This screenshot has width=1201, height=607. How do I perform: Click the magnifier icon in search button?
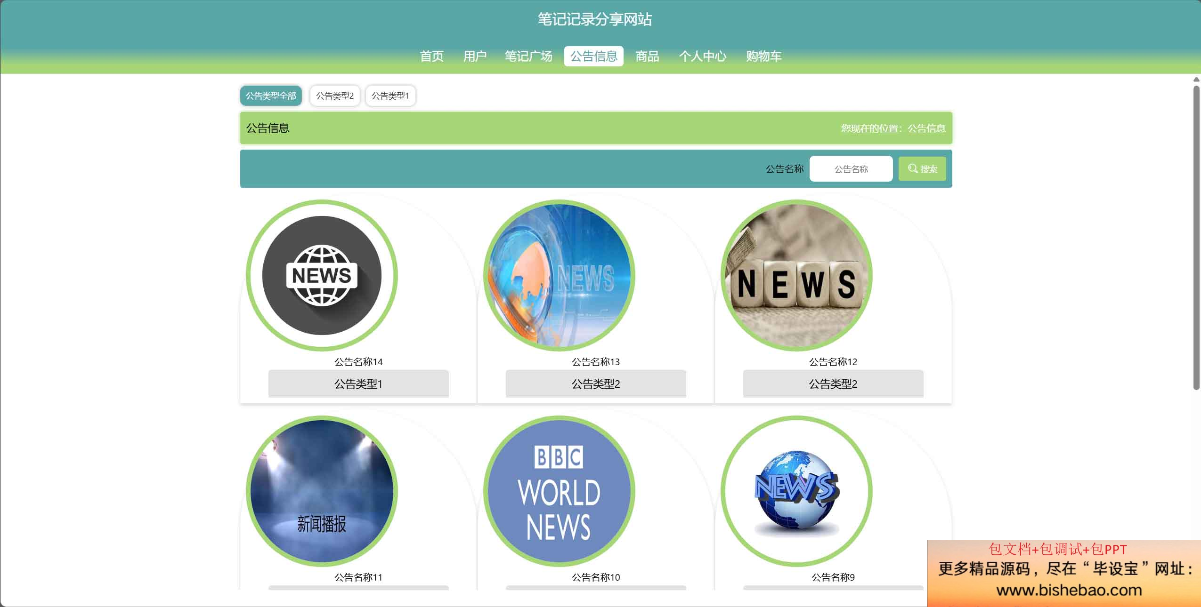913,168
